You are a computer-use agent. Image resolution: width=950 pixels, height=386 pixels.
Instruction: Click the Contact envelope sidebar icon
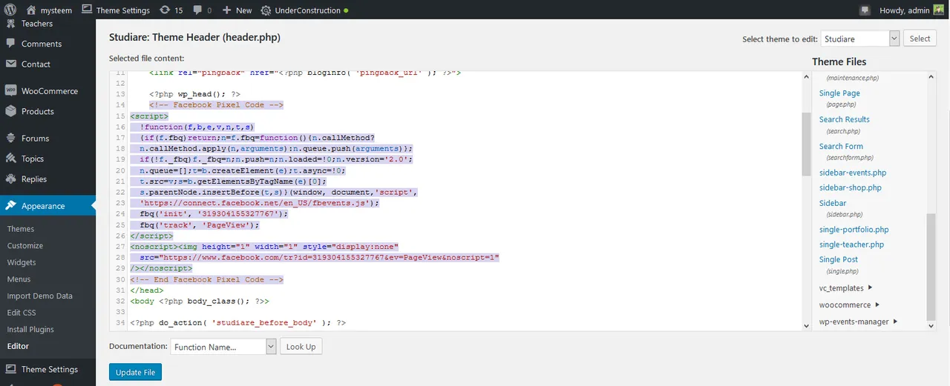pyautogui.click(x=11, y=64)
